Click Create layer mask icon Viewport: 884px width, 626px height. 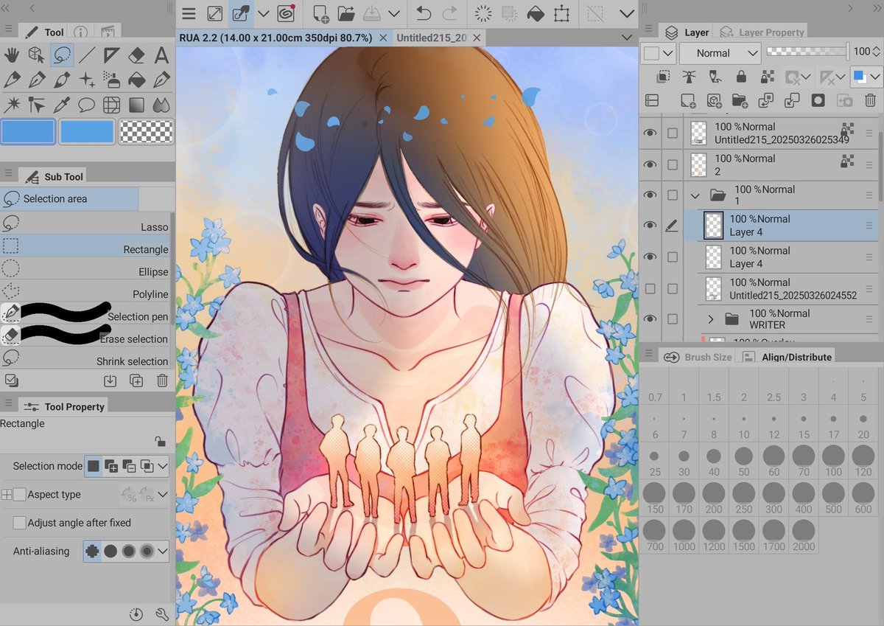[x=818, y=100]
